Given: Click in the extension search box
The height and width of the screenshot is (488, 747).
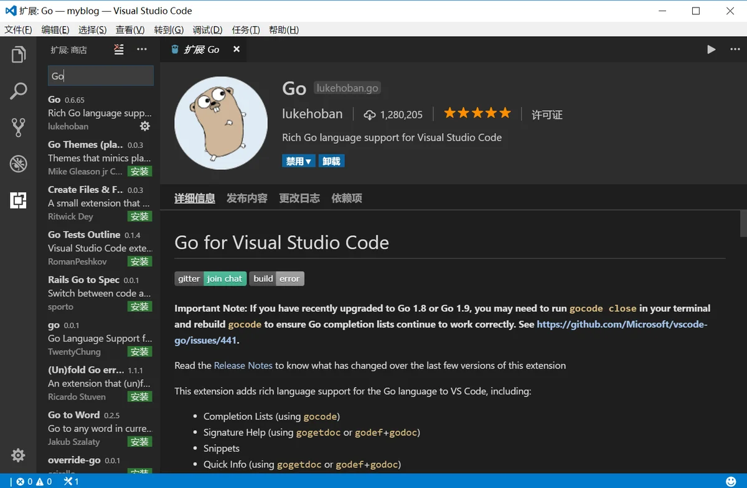Looking at the screenshot, I should pyautogui.click(x=101, y=76).
